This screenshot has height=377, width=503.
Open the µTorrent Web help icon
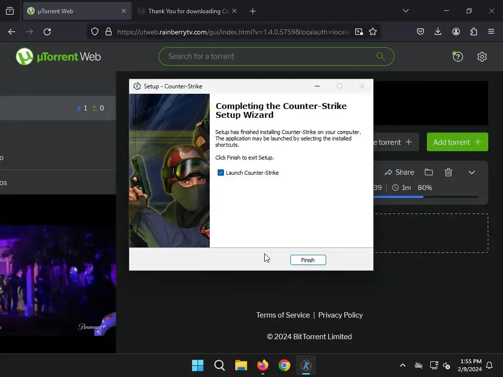click(457, 57)
